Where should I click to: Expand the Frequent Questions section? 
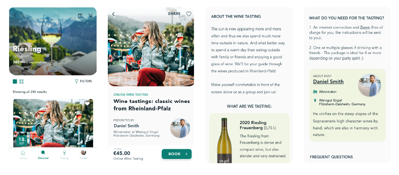coord(331,157)
